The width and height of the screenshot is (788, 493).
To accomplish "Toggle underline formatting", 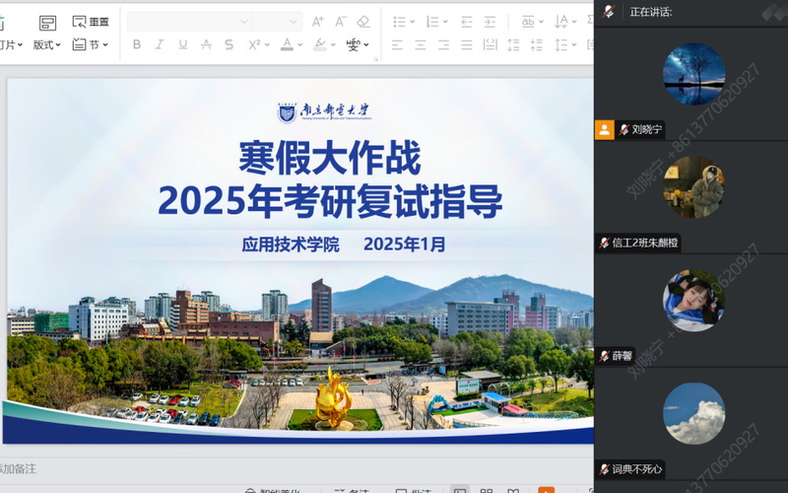I will click(183, 44).
